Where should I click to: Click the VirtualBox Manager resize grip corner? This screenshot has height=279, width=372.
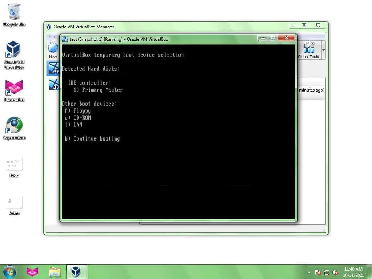point(324,230)
